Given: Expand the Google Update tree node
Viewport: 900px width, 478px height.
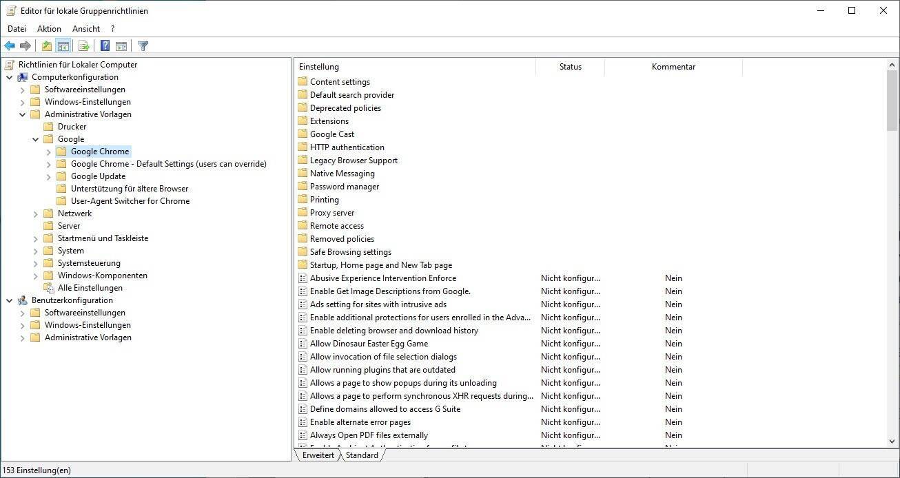Looking at the screenshot, I should coord(48,176).
